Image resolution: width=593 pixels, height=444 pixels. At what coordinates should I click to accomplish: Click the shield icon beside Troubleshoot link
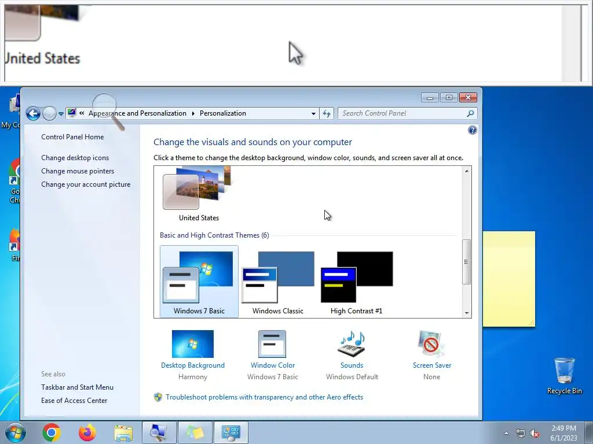[158, 397]
